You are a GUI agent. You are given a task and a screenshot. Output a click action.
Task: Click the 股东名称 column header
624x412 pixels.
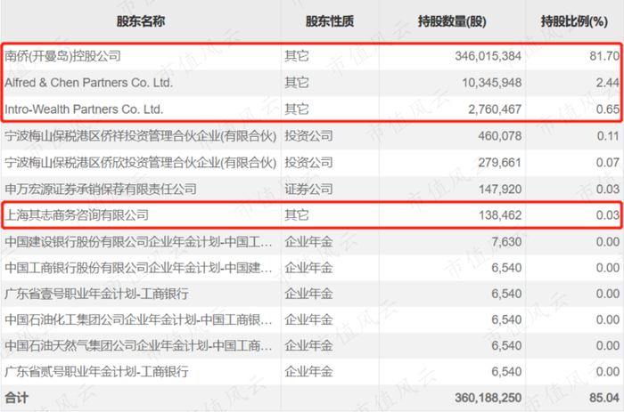(x=141, y=21)
